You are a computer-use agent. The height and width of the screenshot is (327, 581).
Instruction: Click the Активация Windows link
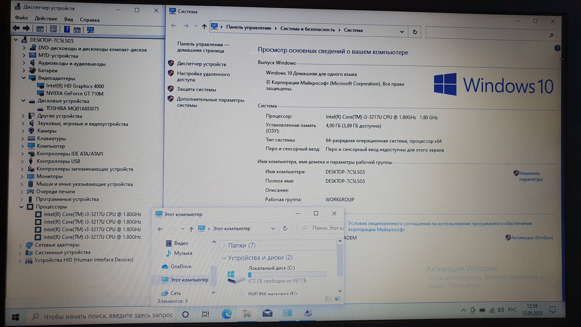[532, 238]
